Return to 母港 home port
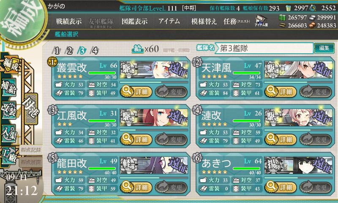 [x=31, y=109]
